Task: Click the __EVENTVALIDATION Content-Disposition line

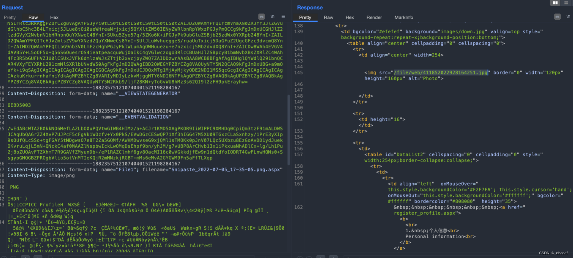Action: [x=89, y=117]
